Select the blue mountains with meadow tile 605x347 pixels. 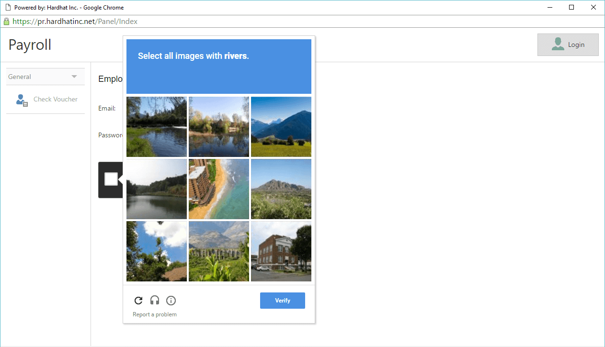tap(281, 127)
